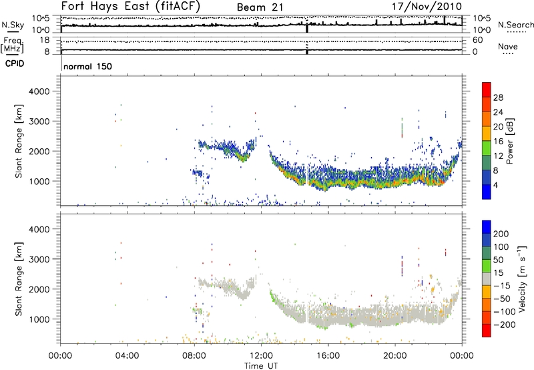
Task: Click the 'N.Sky' legend label
Action: [13, 25]
